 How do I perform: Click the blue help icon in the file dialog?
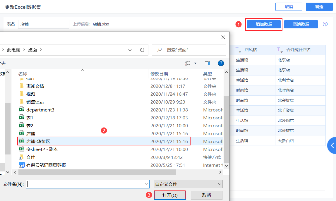click(x=221, y=63)
